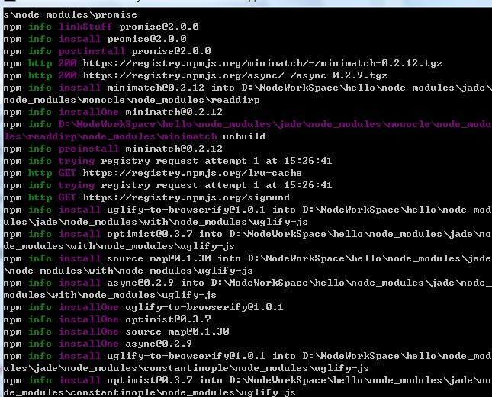The image size is (492, 397).
Task: Click 'async@0.2.9 into' on the install line
Action: tap(156, 283)
